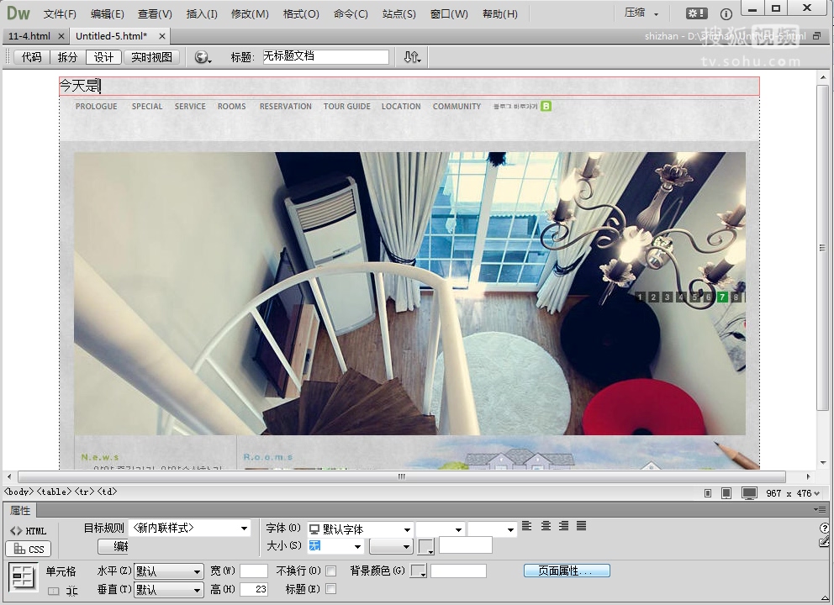Open the 插入(I) menu

(202, 13)
